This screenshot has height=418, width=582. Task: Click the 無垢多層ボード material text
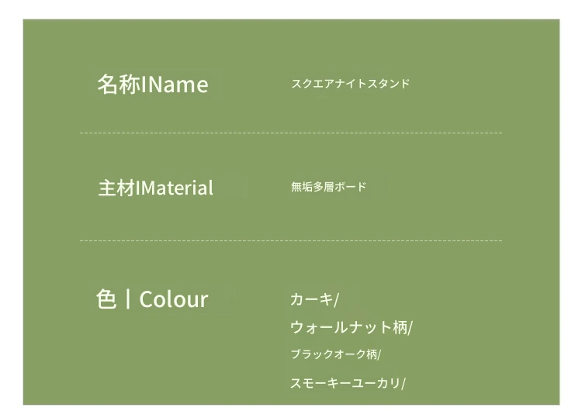tap(328, 187)
